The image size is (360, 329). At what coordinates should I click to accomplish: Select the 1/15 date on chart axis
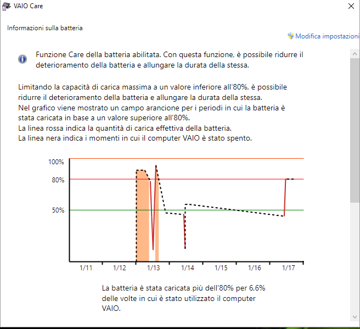coord(221,268)
